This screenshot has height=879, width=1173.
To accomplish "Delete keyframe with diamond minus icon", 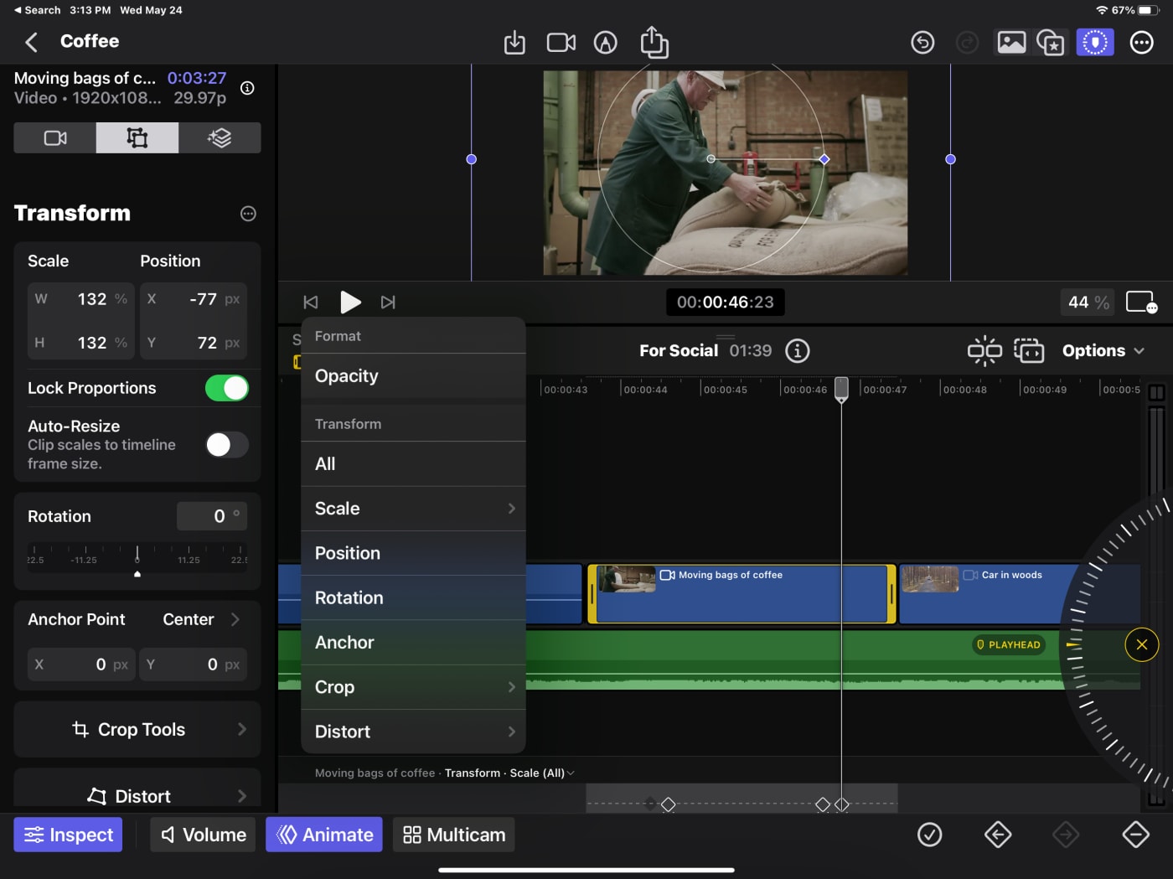I will [1136, 835].
